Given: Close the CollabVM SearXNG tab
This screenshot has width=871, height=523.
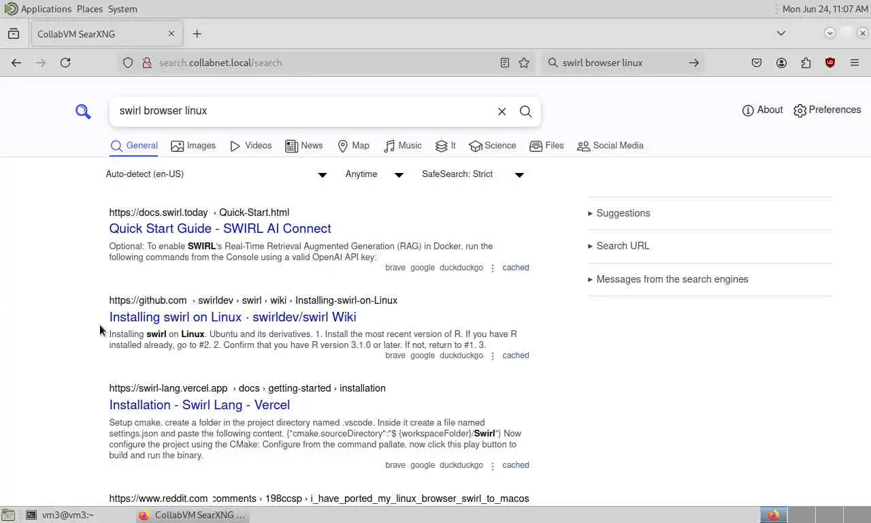Looking at the screenshot, I should tap(171, 33).
